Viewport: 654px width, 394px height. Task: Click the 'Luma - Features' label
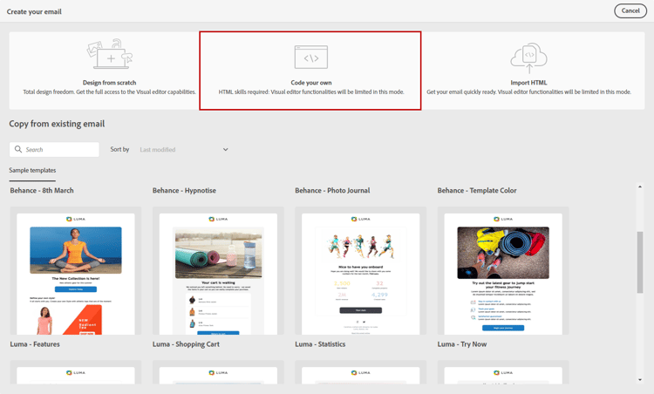pyautogui.click(x=35, y=344)
